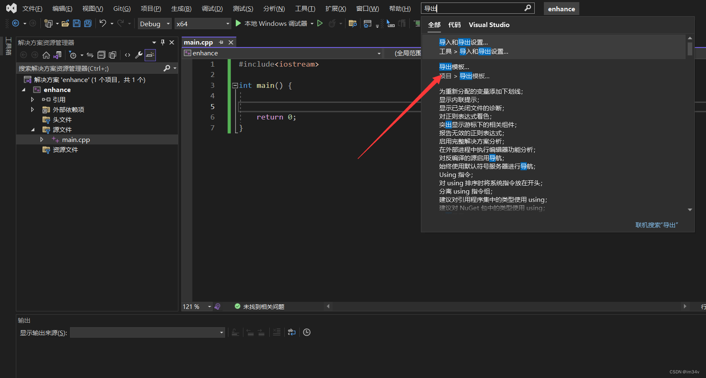Start debugging with the green play icon
This screenshot has width=706, height=378.
pyautogui.click(x=238, y=23)
